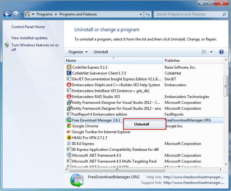Click Uninstall in the toolbar
The image size is (231, 191).
pyautogui.click(x=101, y=52)
